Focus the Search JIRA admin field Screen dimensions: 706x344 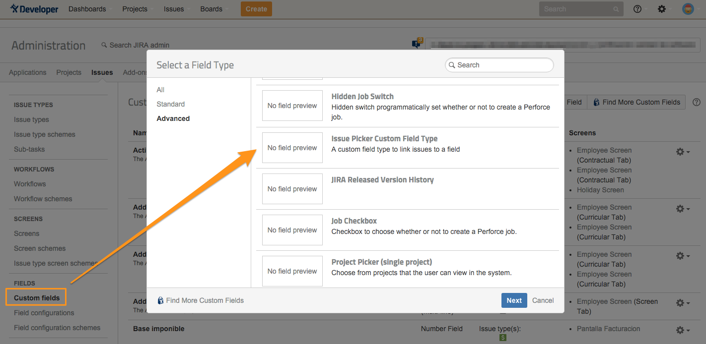point(135,45)
